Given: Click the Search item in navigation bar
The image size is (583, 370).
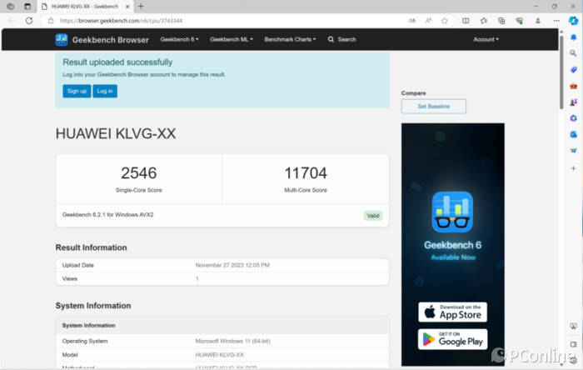Looking at the screenshot, I should tap(342, 39).
